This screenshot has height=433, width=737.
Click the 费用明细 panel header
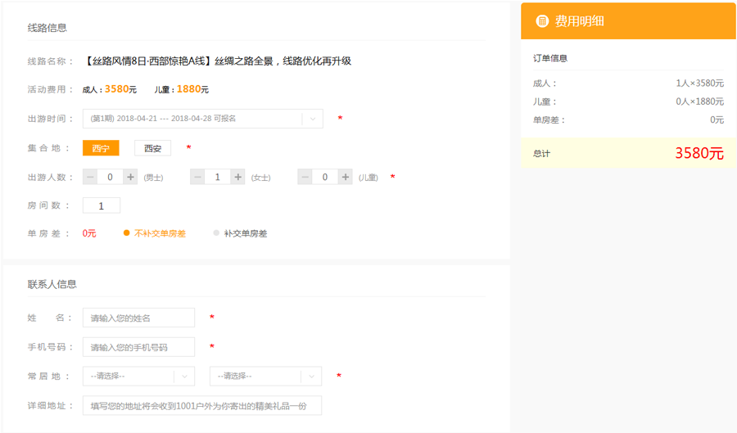point(628,21)
